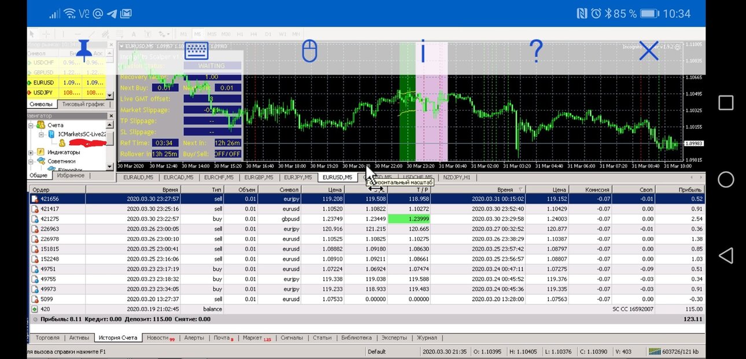Screen dimensions: 746x359
Task: Switch to EURCHF,M5 chart tab
Action: pyautogui.click(x=219, y=177)
